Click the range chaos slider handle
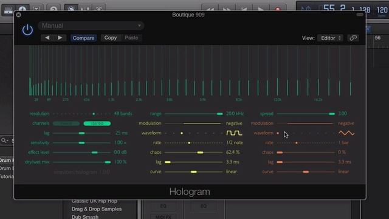 (200, 153)
